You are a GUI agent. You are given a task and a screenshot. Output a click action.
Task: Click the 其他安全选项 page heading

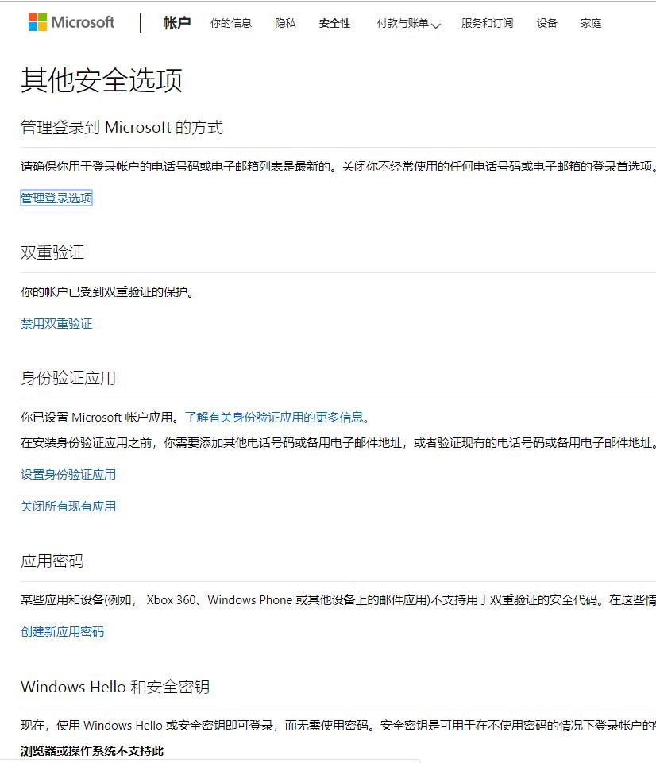[102, 80]
